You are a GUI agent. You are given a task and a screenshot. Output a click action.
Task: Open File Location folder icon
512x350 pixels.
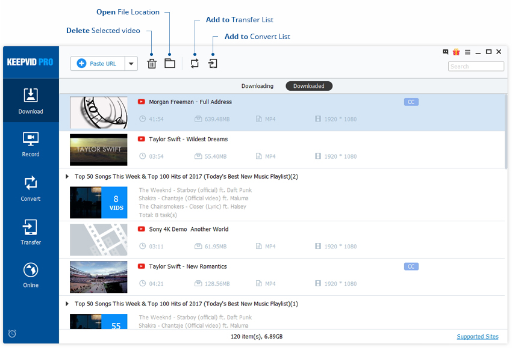click(x=170, y=63)
